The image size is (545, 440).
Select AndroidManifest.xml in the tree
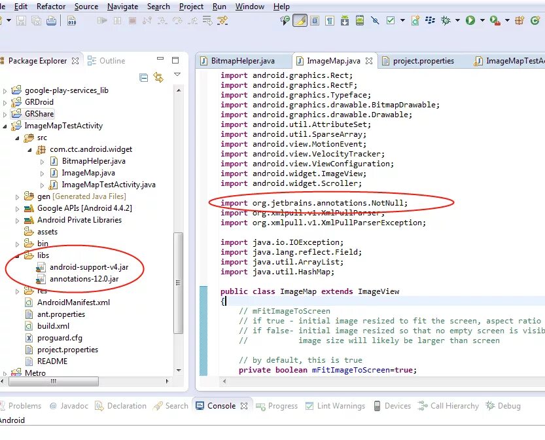coord(73,302)
